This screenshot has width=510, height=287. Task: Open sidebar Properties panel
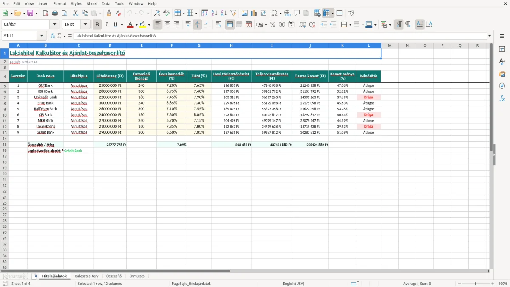tap(502, 49)
